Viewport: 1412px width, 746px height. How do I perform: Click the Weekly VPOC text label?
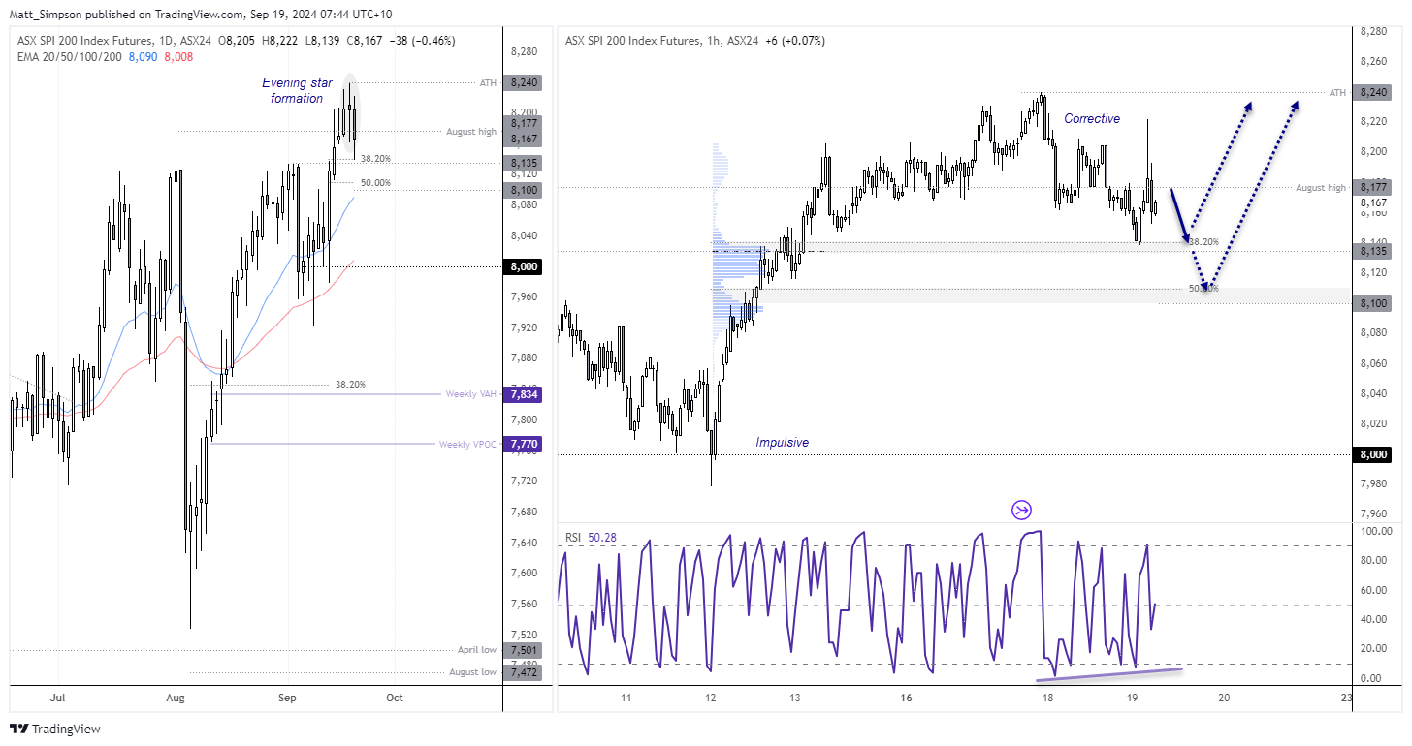click(x=468, y=444)
